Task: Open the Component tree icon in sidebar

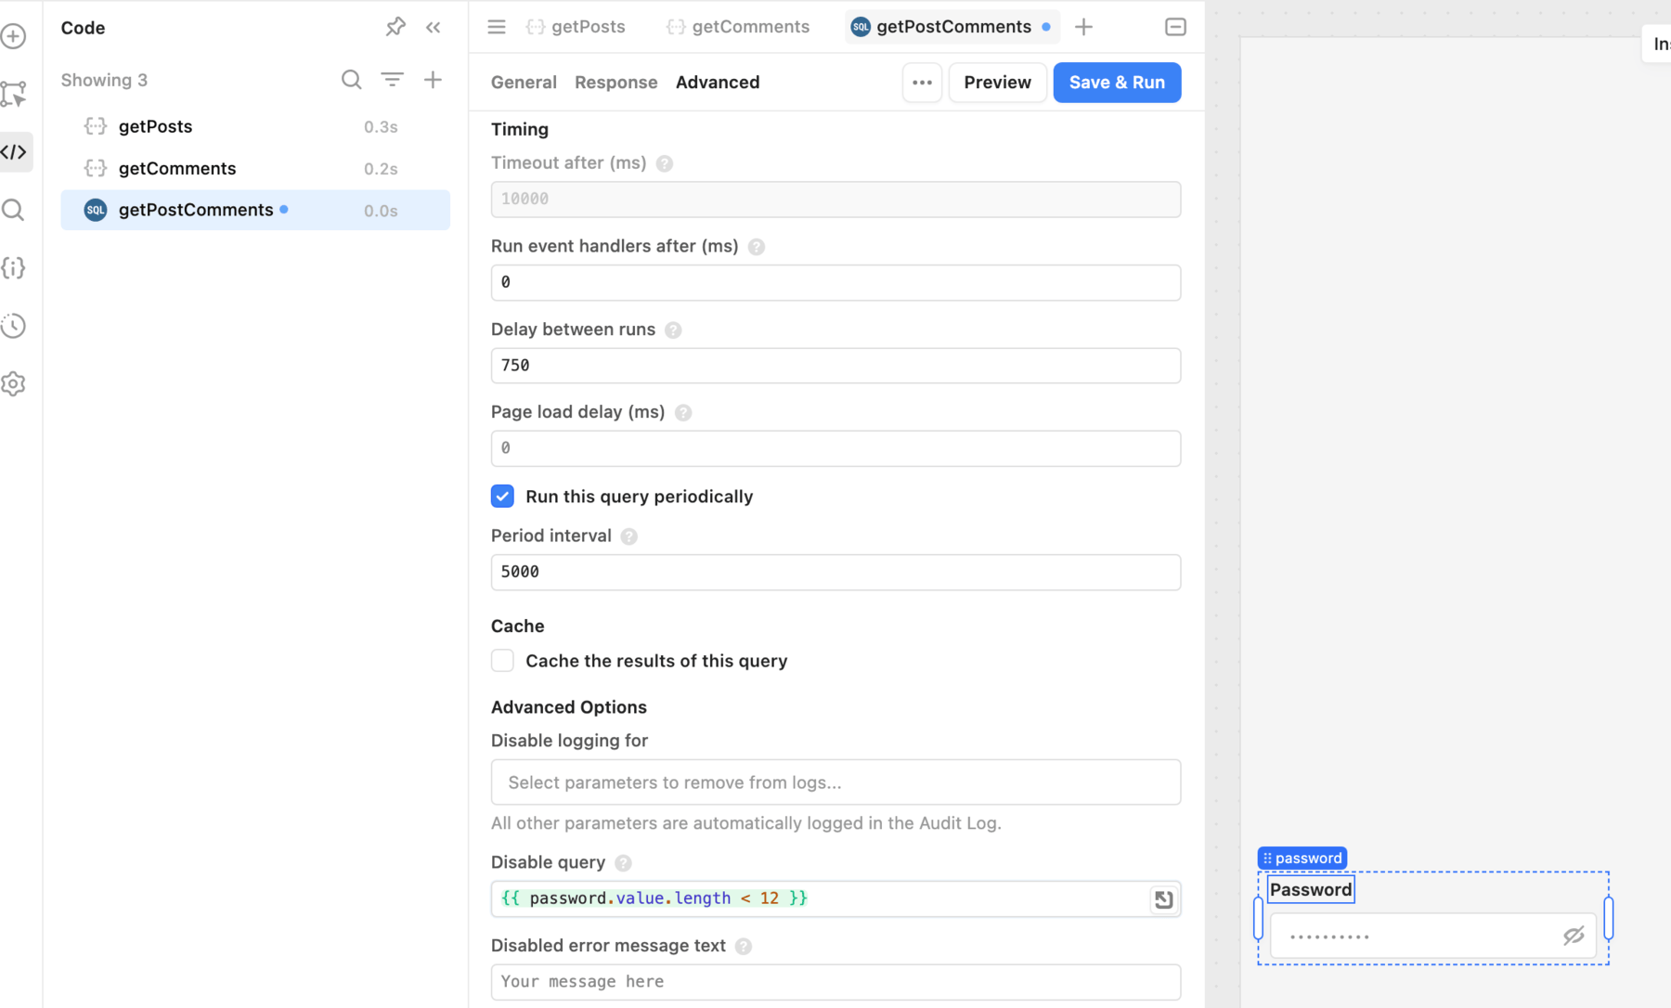Action: pos(13,94)
